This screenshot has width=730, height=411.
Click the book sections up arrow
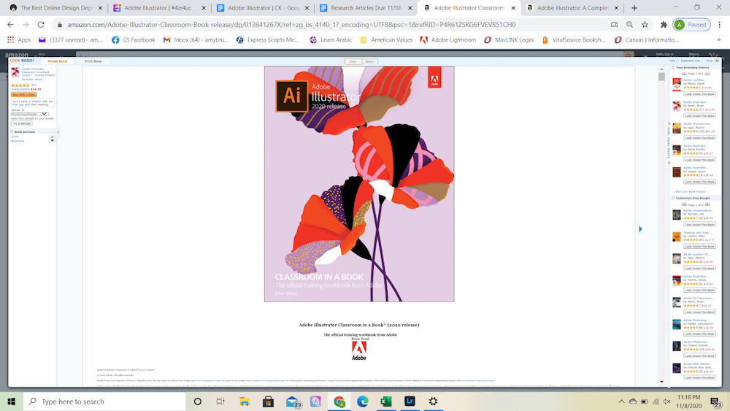(52, 137)
